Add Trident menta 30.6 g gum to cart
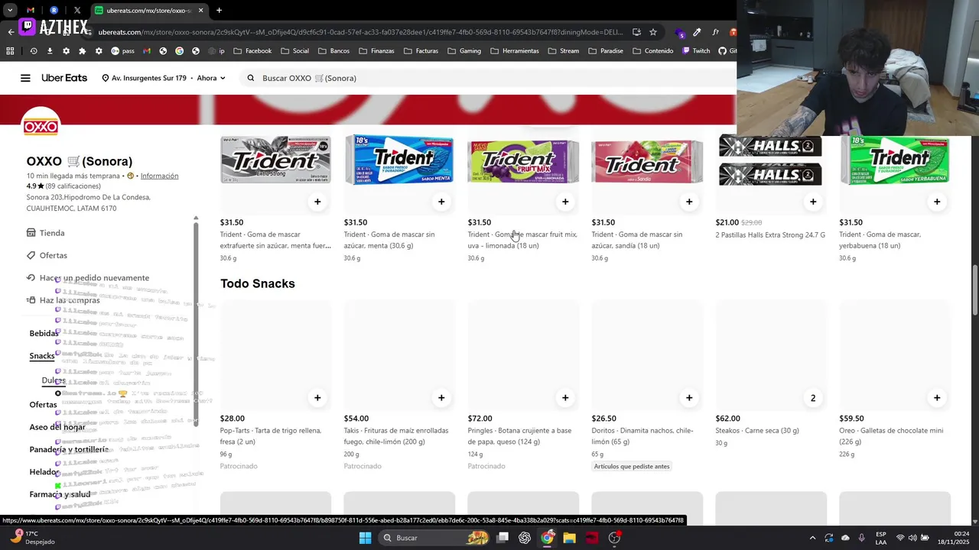979x550 pixels. click(x=441, y=202)
